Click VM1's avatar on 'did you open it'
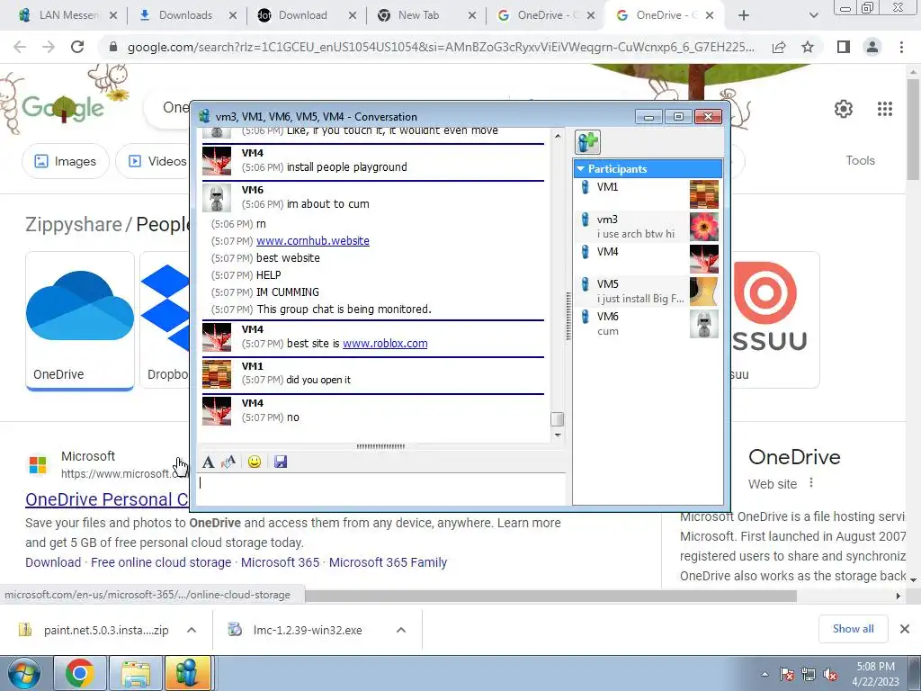 coord(217,374)
